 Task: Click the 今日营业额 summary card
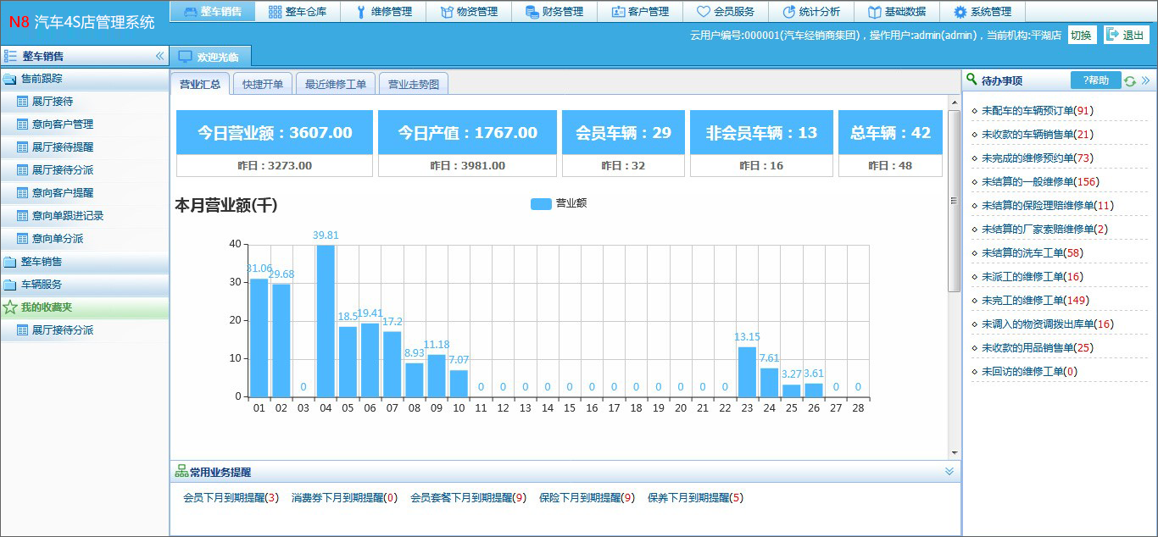[275, 143]
